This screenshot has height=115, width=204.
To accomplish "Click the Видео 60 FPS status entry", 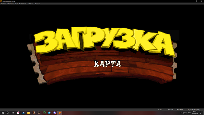I will tap(194, 110).
